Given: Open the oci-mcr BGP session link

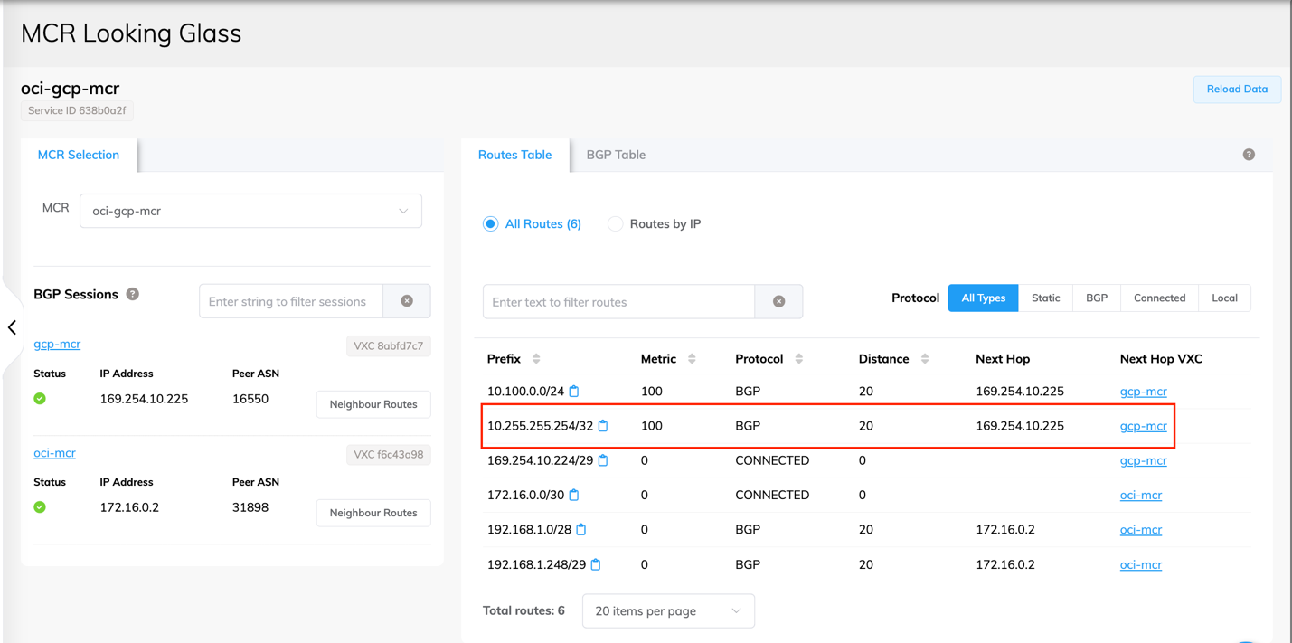Looking at the screenshot, I should pos(54,453).
